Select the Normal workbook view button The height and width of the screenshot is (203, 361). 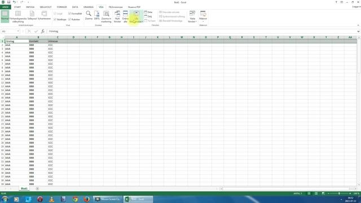[5, 16]
